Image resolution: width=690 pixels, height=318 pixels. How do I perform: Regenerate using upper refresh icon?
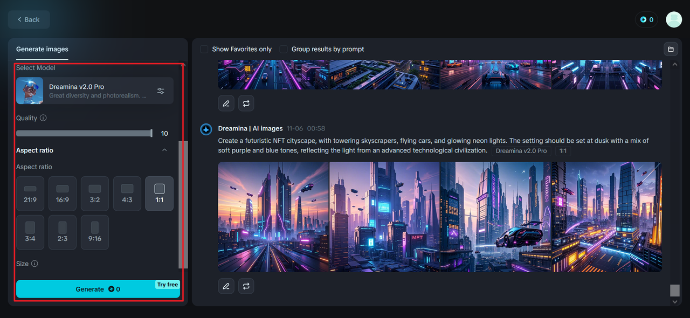point(246,103)
